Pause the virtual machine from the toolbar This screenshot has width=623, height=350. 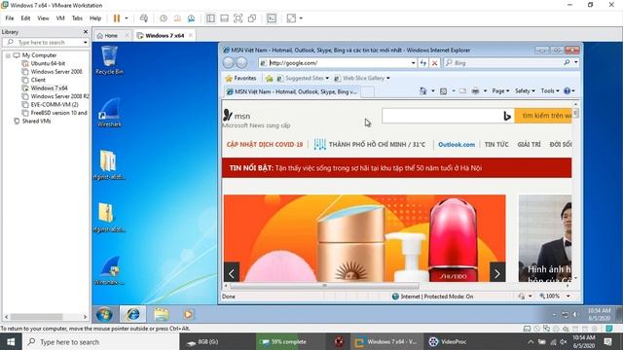(117, 18)
